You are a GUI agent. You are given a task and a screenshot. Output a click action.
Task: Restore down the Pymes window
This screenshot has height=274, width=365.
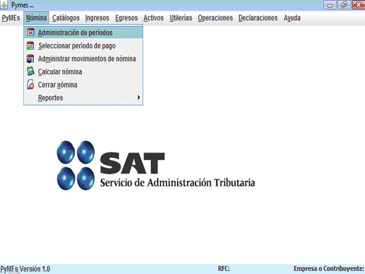344,5
